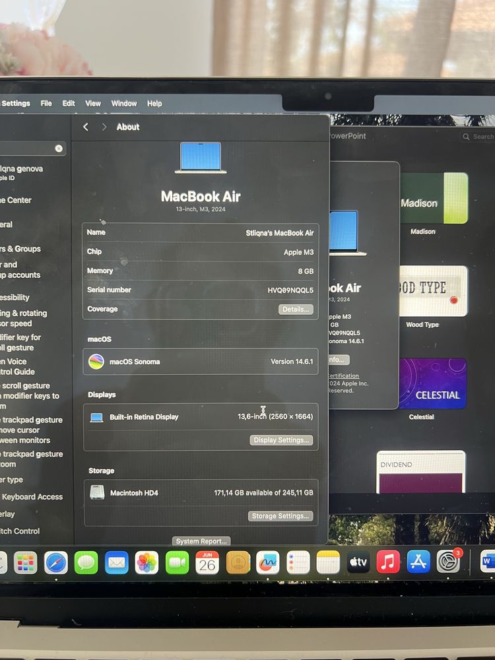This screenshot has height=660, width=495.
Task: Open Display Settings...
Action: click(x=281, y=440)
